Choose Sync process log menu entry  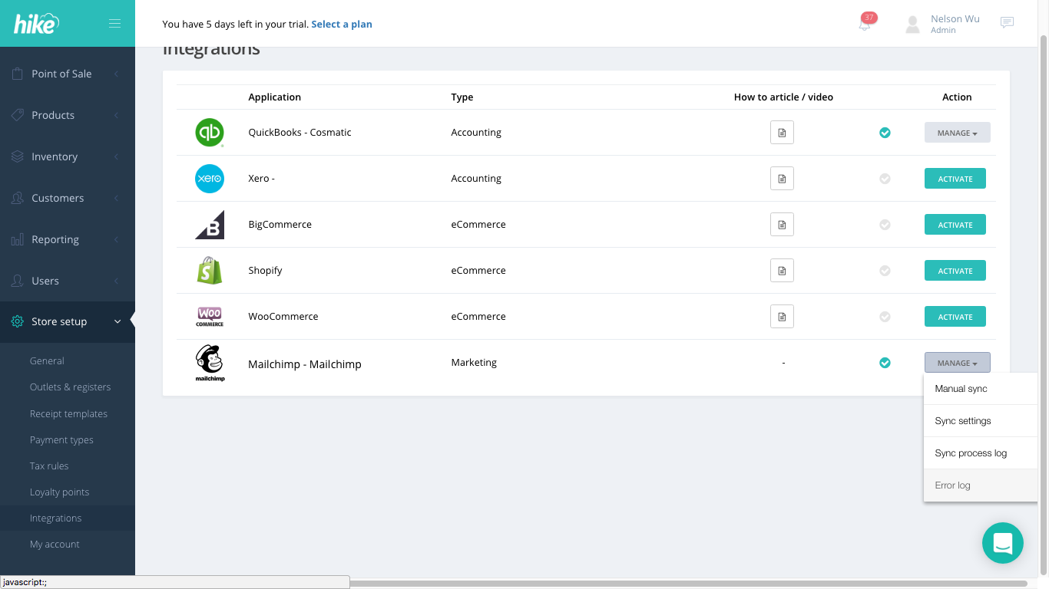pyautogui.click(x=971, y=453)
